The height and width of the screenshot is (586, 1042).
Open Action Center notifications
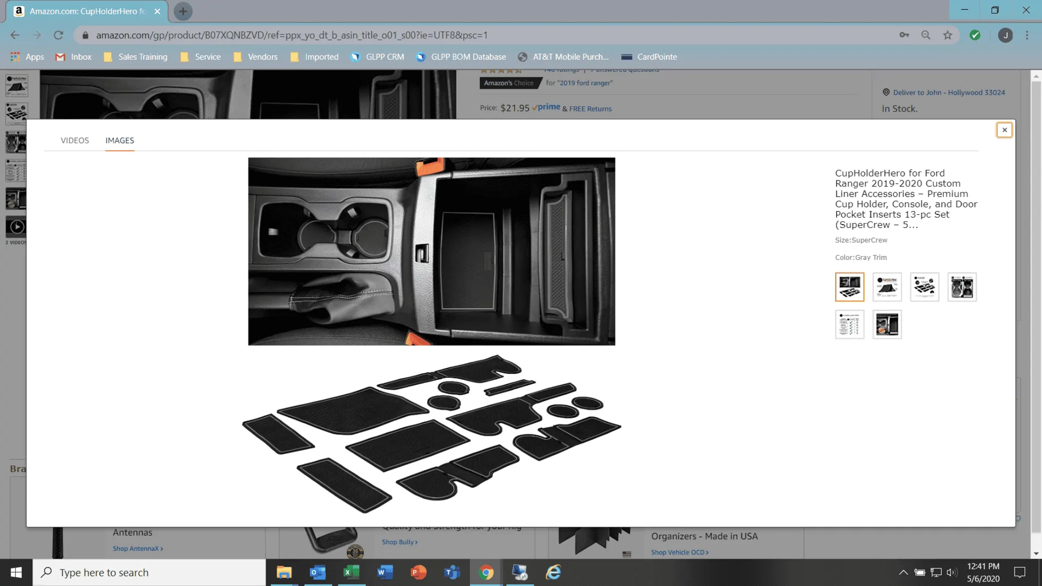[x=1020, y=572]
